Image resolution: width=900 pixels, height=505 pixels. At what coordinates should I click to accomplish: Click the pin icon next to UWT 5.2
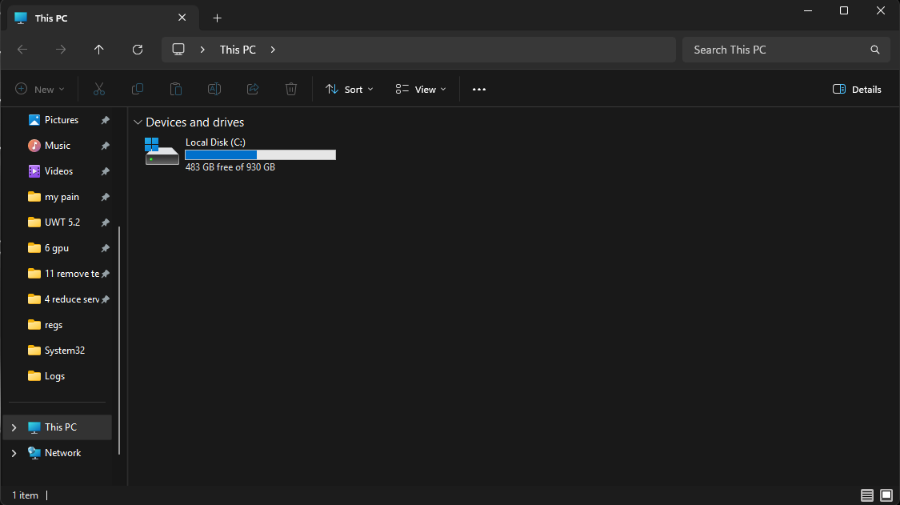[105, 222]
